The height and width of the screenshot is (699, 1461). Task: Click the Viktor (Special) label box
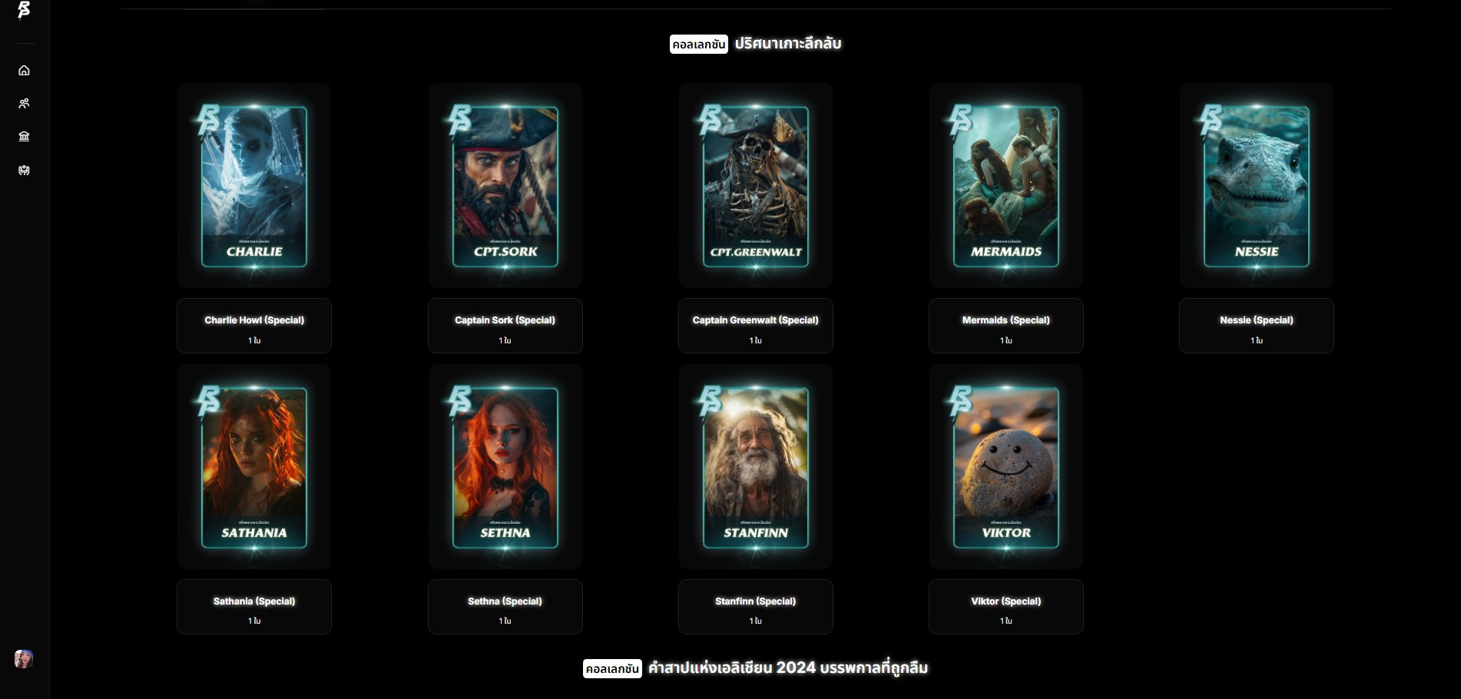1006,607
